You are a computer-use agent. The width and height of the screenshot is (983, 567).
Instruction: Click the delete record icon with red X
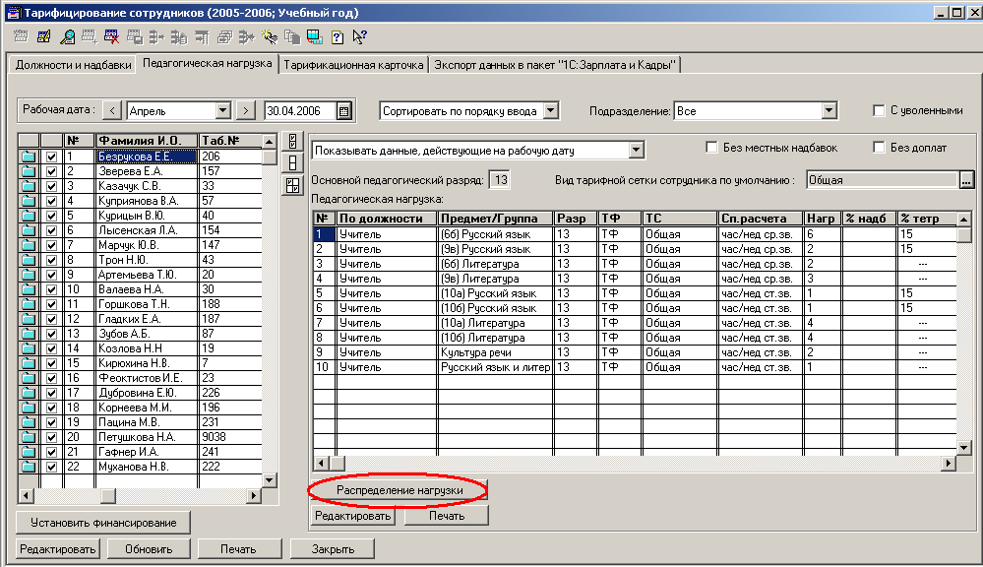pyautogui.click(x=112, y=38)
